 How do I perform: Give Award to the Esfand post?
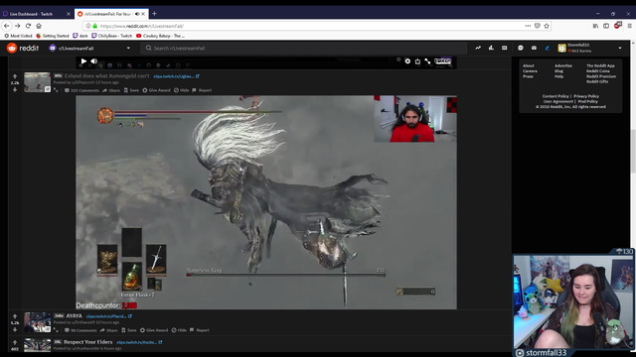156,90
